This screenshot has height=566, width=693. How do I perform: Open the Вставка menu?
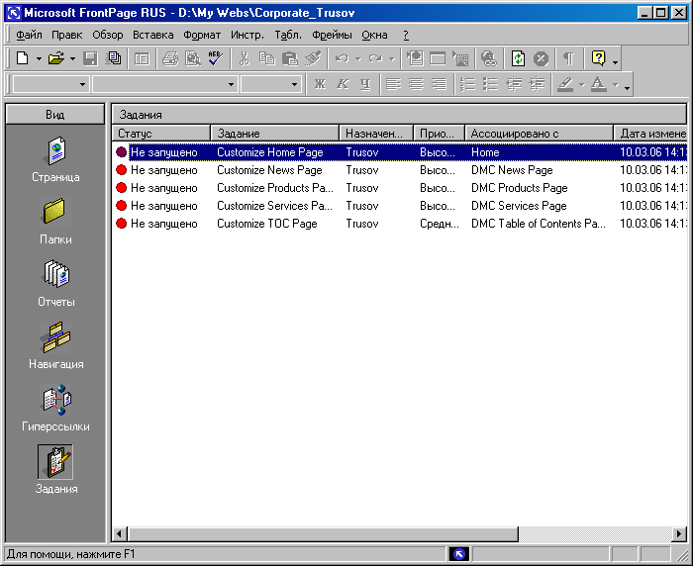152,35
